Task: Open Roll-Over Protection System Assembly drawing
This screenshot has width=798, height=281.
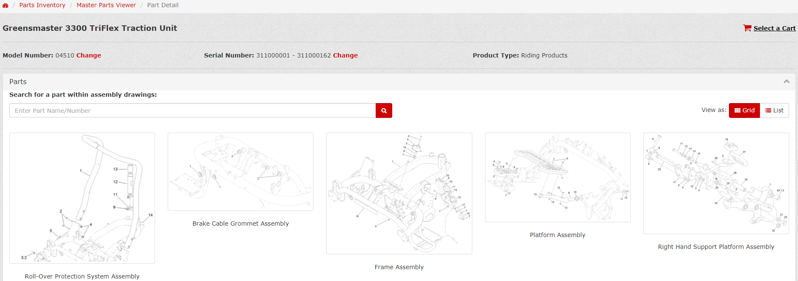Action: [82, 198]
